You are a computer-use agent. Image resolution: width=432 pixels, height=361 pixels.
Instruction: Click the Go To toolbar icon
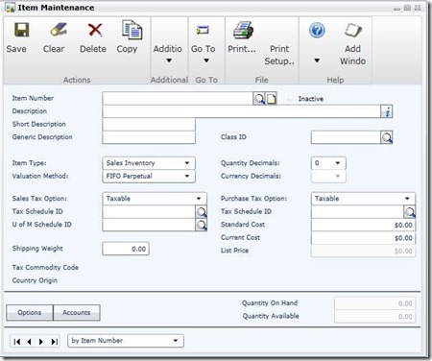[203, 30]
